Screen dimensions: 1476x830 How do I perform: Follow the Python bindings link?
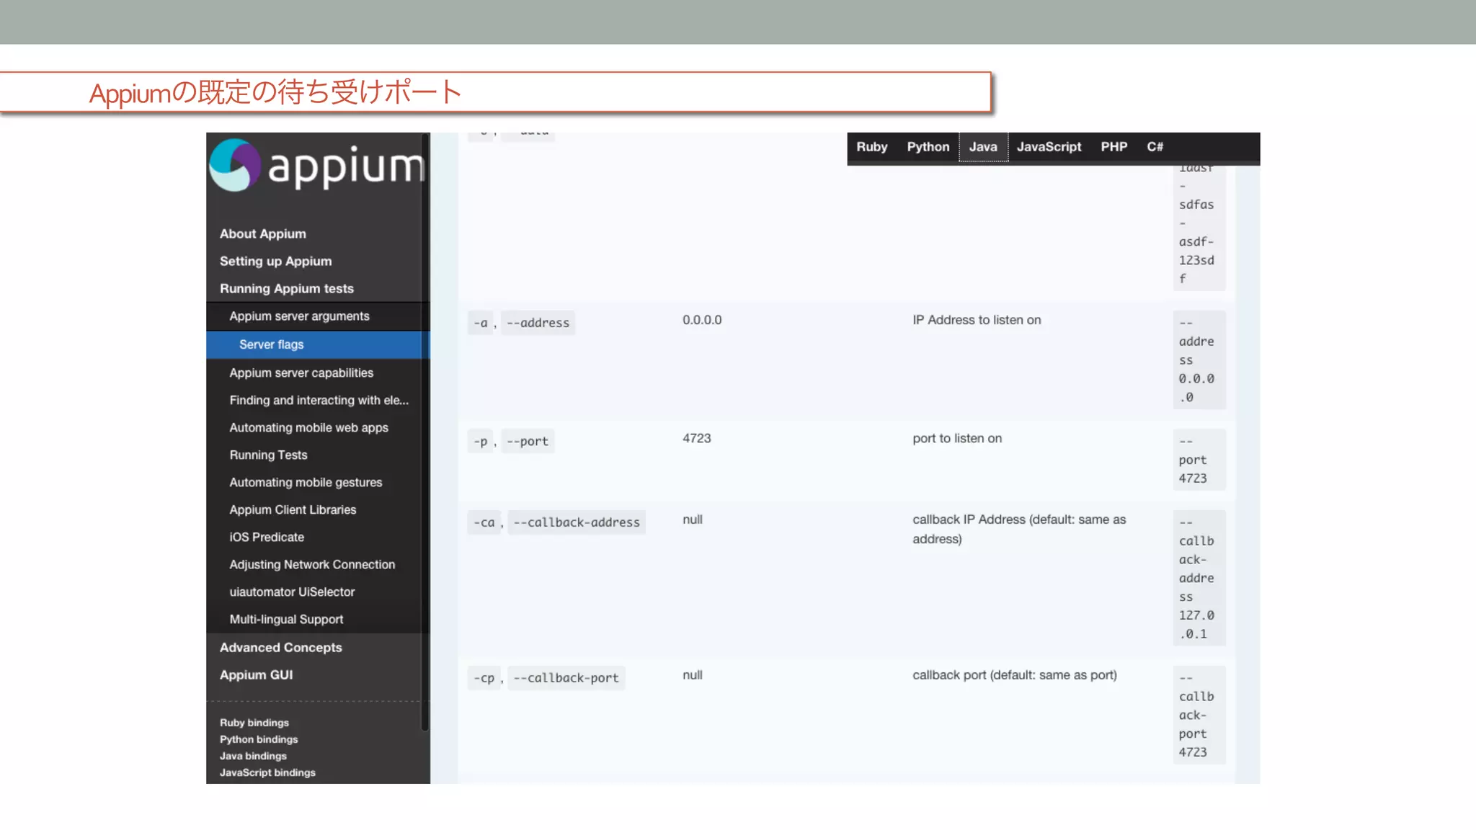259,739
